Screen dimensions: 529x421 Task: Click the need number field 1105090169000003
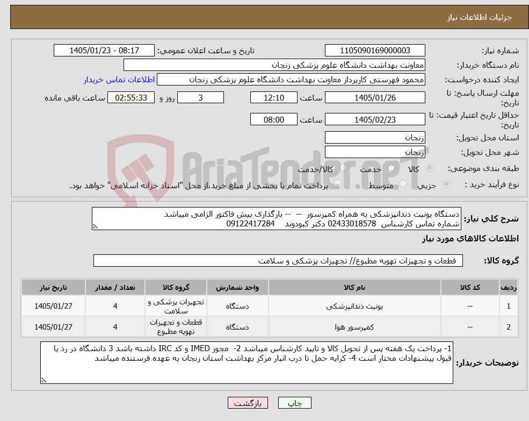375,51
